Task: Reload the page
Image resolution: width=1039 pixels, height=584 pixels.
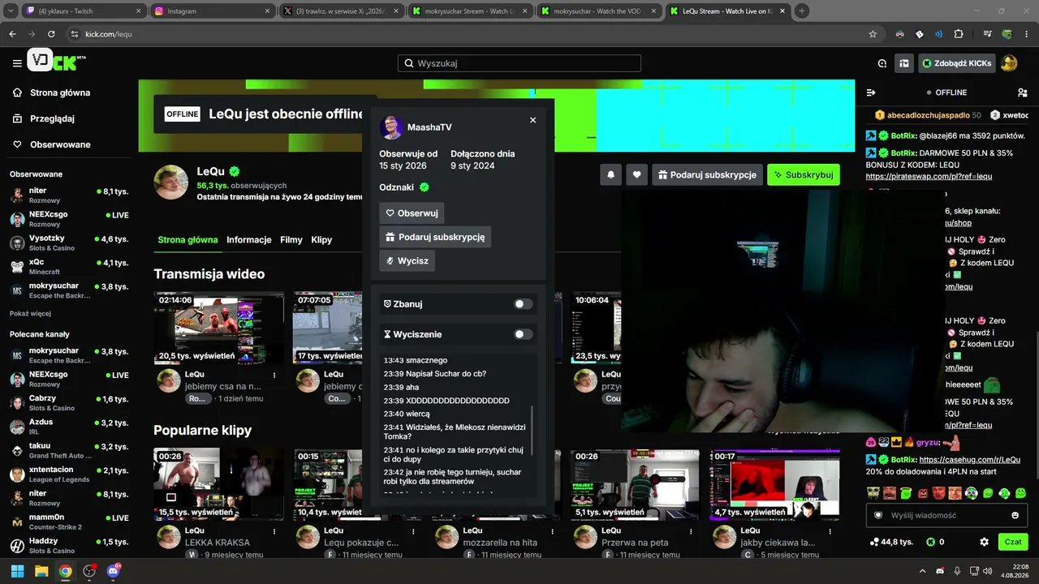Action: click(51, 34)
